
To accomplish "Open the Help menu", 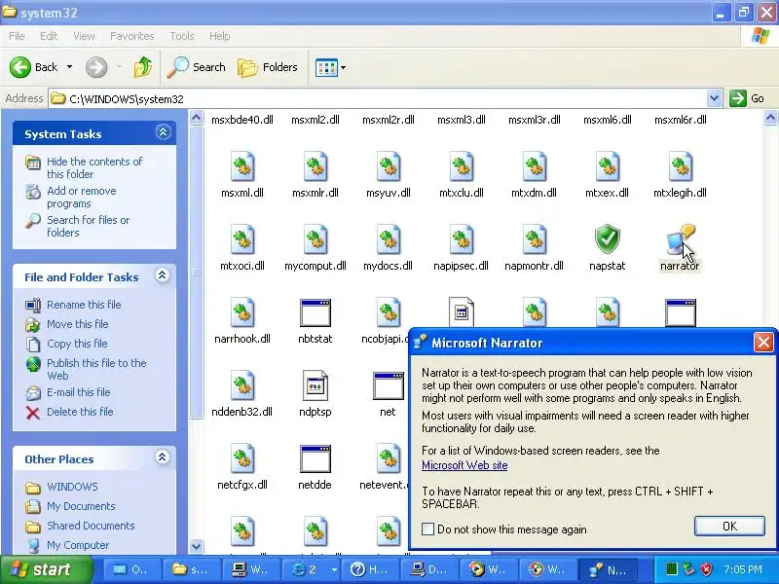I will tap(220, 36).
